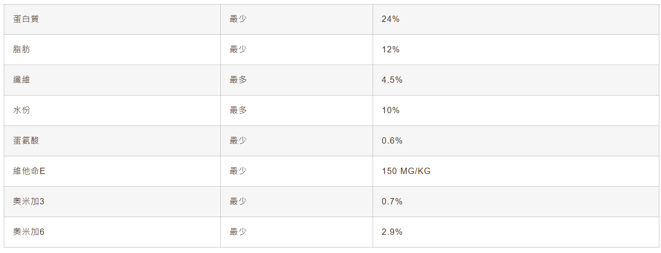661x253 pixels.
Task: Click the 奧米加3 label
Action: pos(29,201)
